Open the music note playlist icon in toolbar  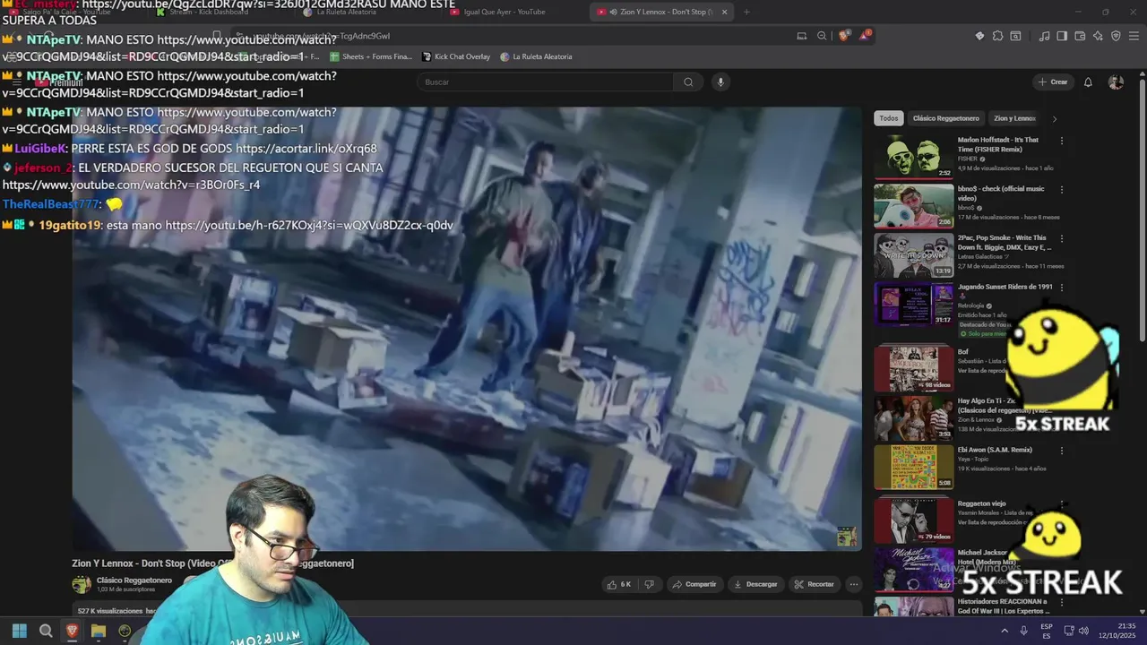(1044, 36)
